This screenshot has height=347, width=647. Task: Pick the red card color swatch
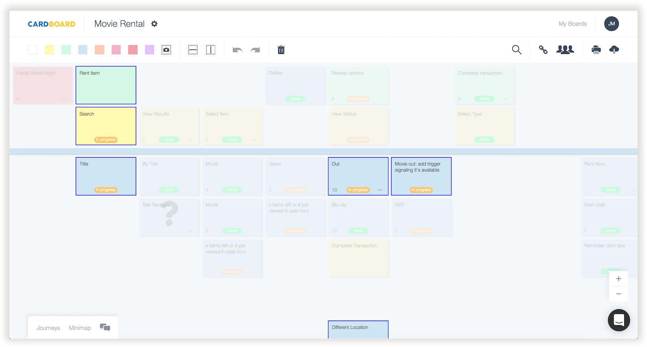click(x=133, y=50)
